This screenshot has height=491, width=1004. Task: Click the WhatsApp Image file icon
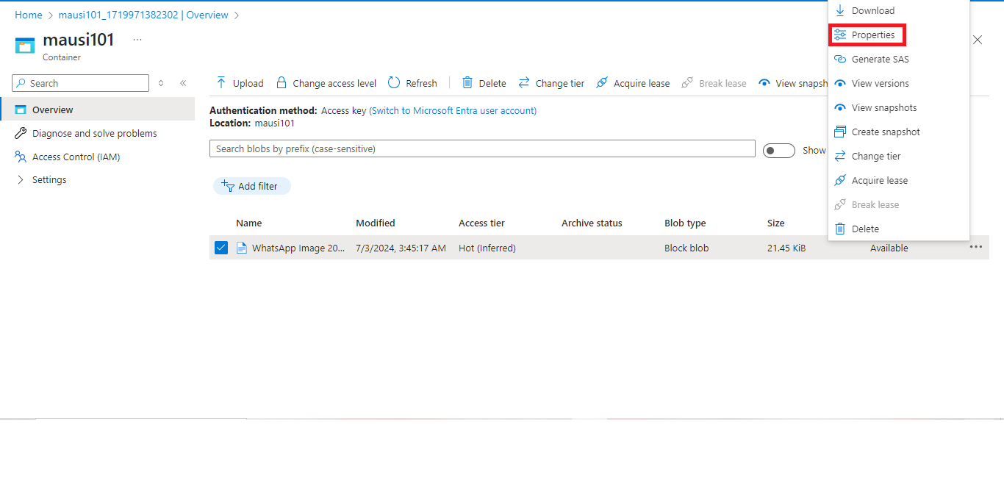(242, 248)
